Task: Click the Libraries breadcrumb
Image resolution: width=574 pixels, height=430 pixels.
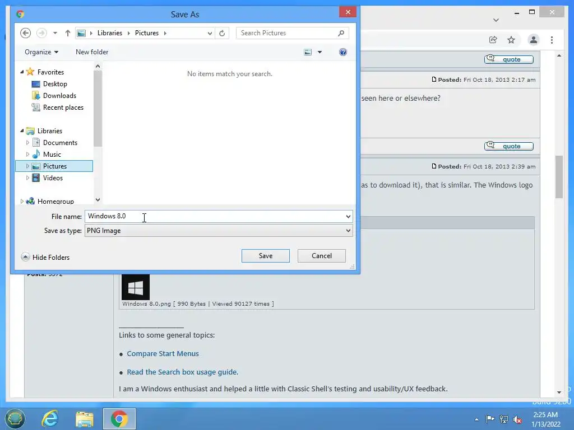Action: click(x=109, y=33)
